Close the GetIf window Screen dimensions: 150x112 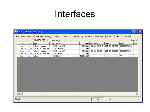(x=140, y=32)
